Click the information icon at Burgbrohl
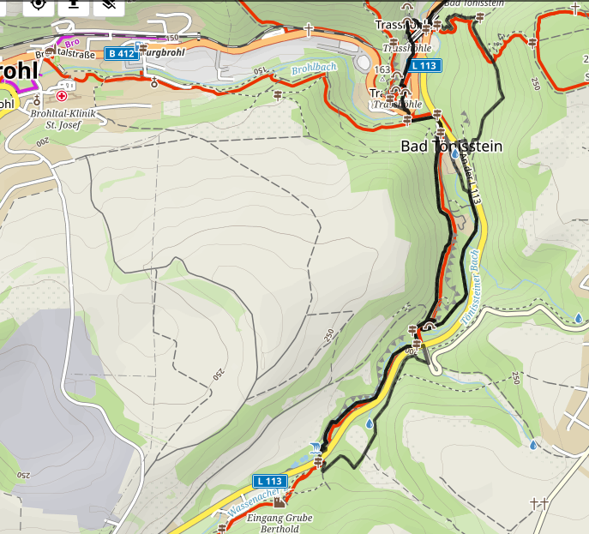The height and width of the screenshot is (534, 589). 140,45
